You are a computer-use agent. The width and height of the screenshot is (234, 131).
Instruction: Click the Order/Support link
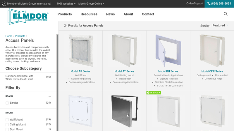(x=195, y=3)
